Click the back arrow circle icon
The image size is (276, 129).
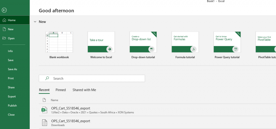(4, 10)
